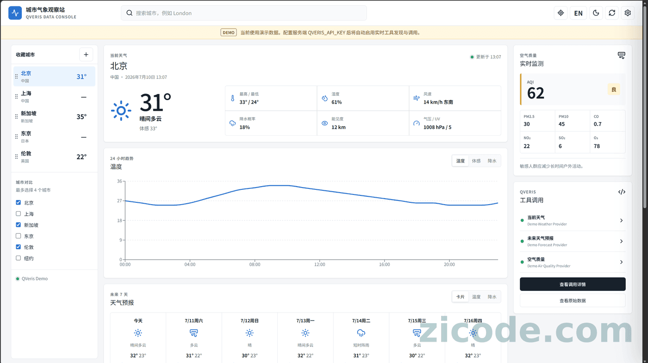Expand the 未来天气预报 tool call entry

click(573, 241)
